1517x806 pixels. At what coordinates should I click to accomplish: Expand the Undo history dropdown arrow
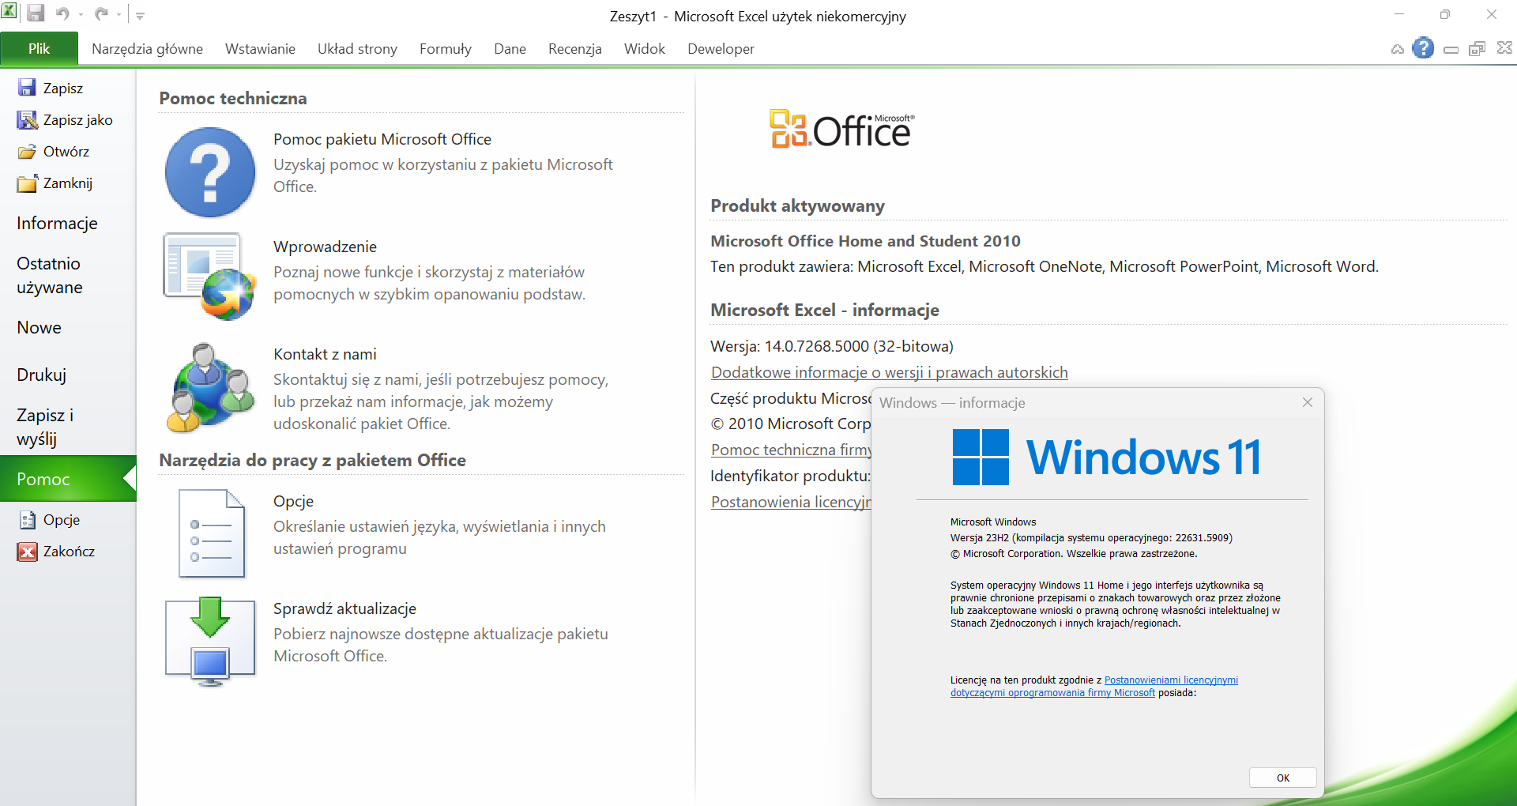click(81, 14)
